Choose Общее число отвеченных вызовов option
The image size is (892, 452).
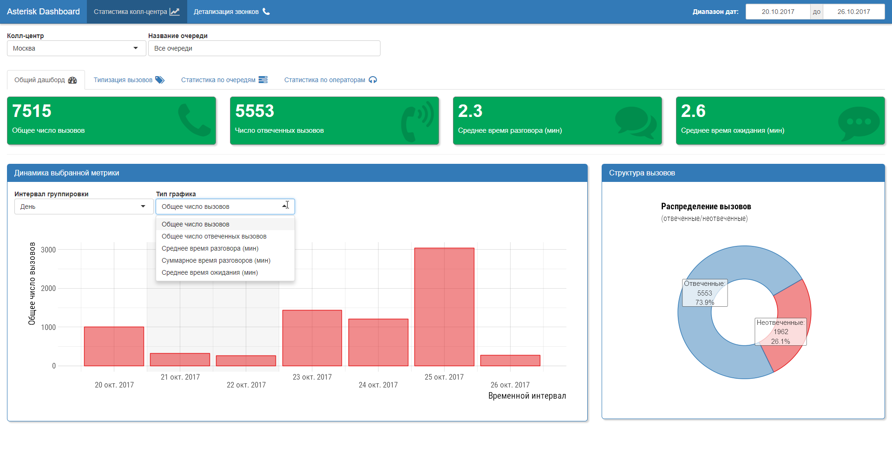tap(225, 236)
